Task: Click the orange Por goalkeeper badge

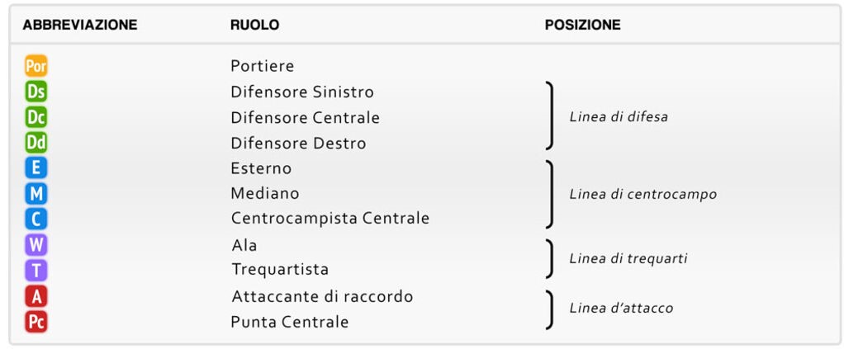Action: [36, 66]
